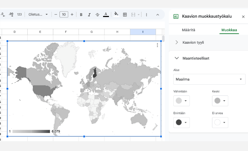Toggle bold formatting
Image resolution: width=248 pixels, height=151 pixels.
[x=81, y=15]
